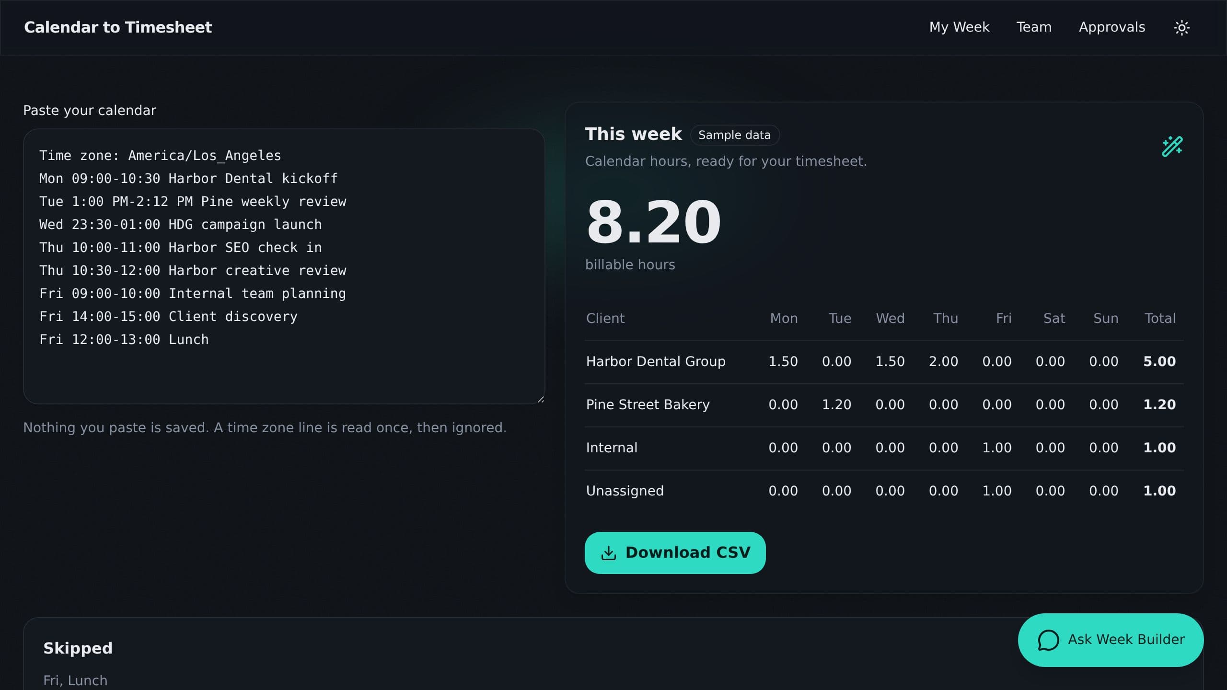Click Harbor Dental Group Thu value 2.00
Viewport: 1227px width, 690px height.
943,362
